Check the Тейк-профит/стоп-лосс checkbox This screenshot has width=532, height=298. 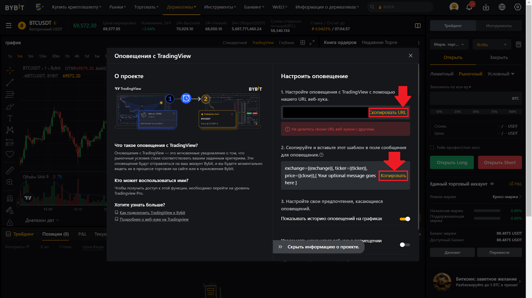pos(432,148)
